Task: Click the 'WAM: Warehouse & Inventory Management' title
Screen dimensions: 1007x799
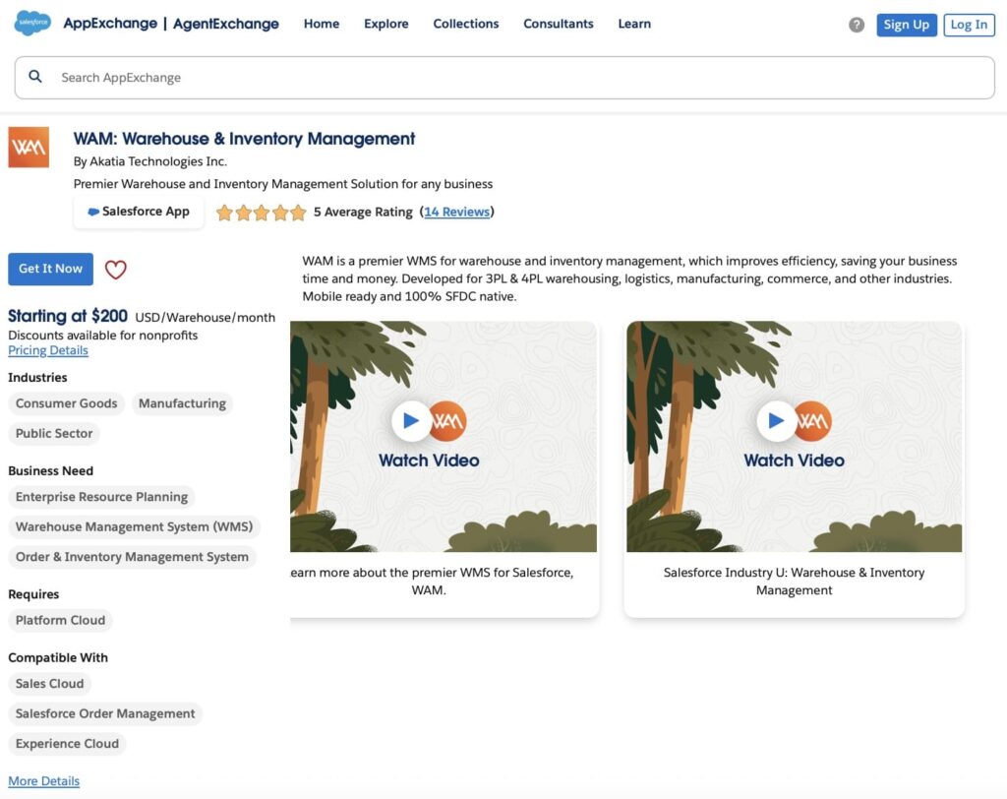Action: click(244, 139)
